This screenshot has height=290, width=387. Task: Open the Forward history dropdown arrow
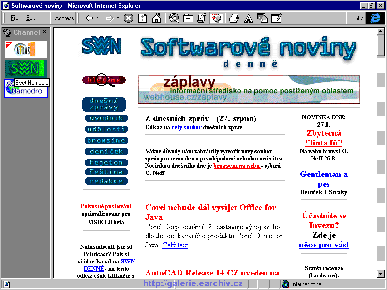tap(118, 18)
